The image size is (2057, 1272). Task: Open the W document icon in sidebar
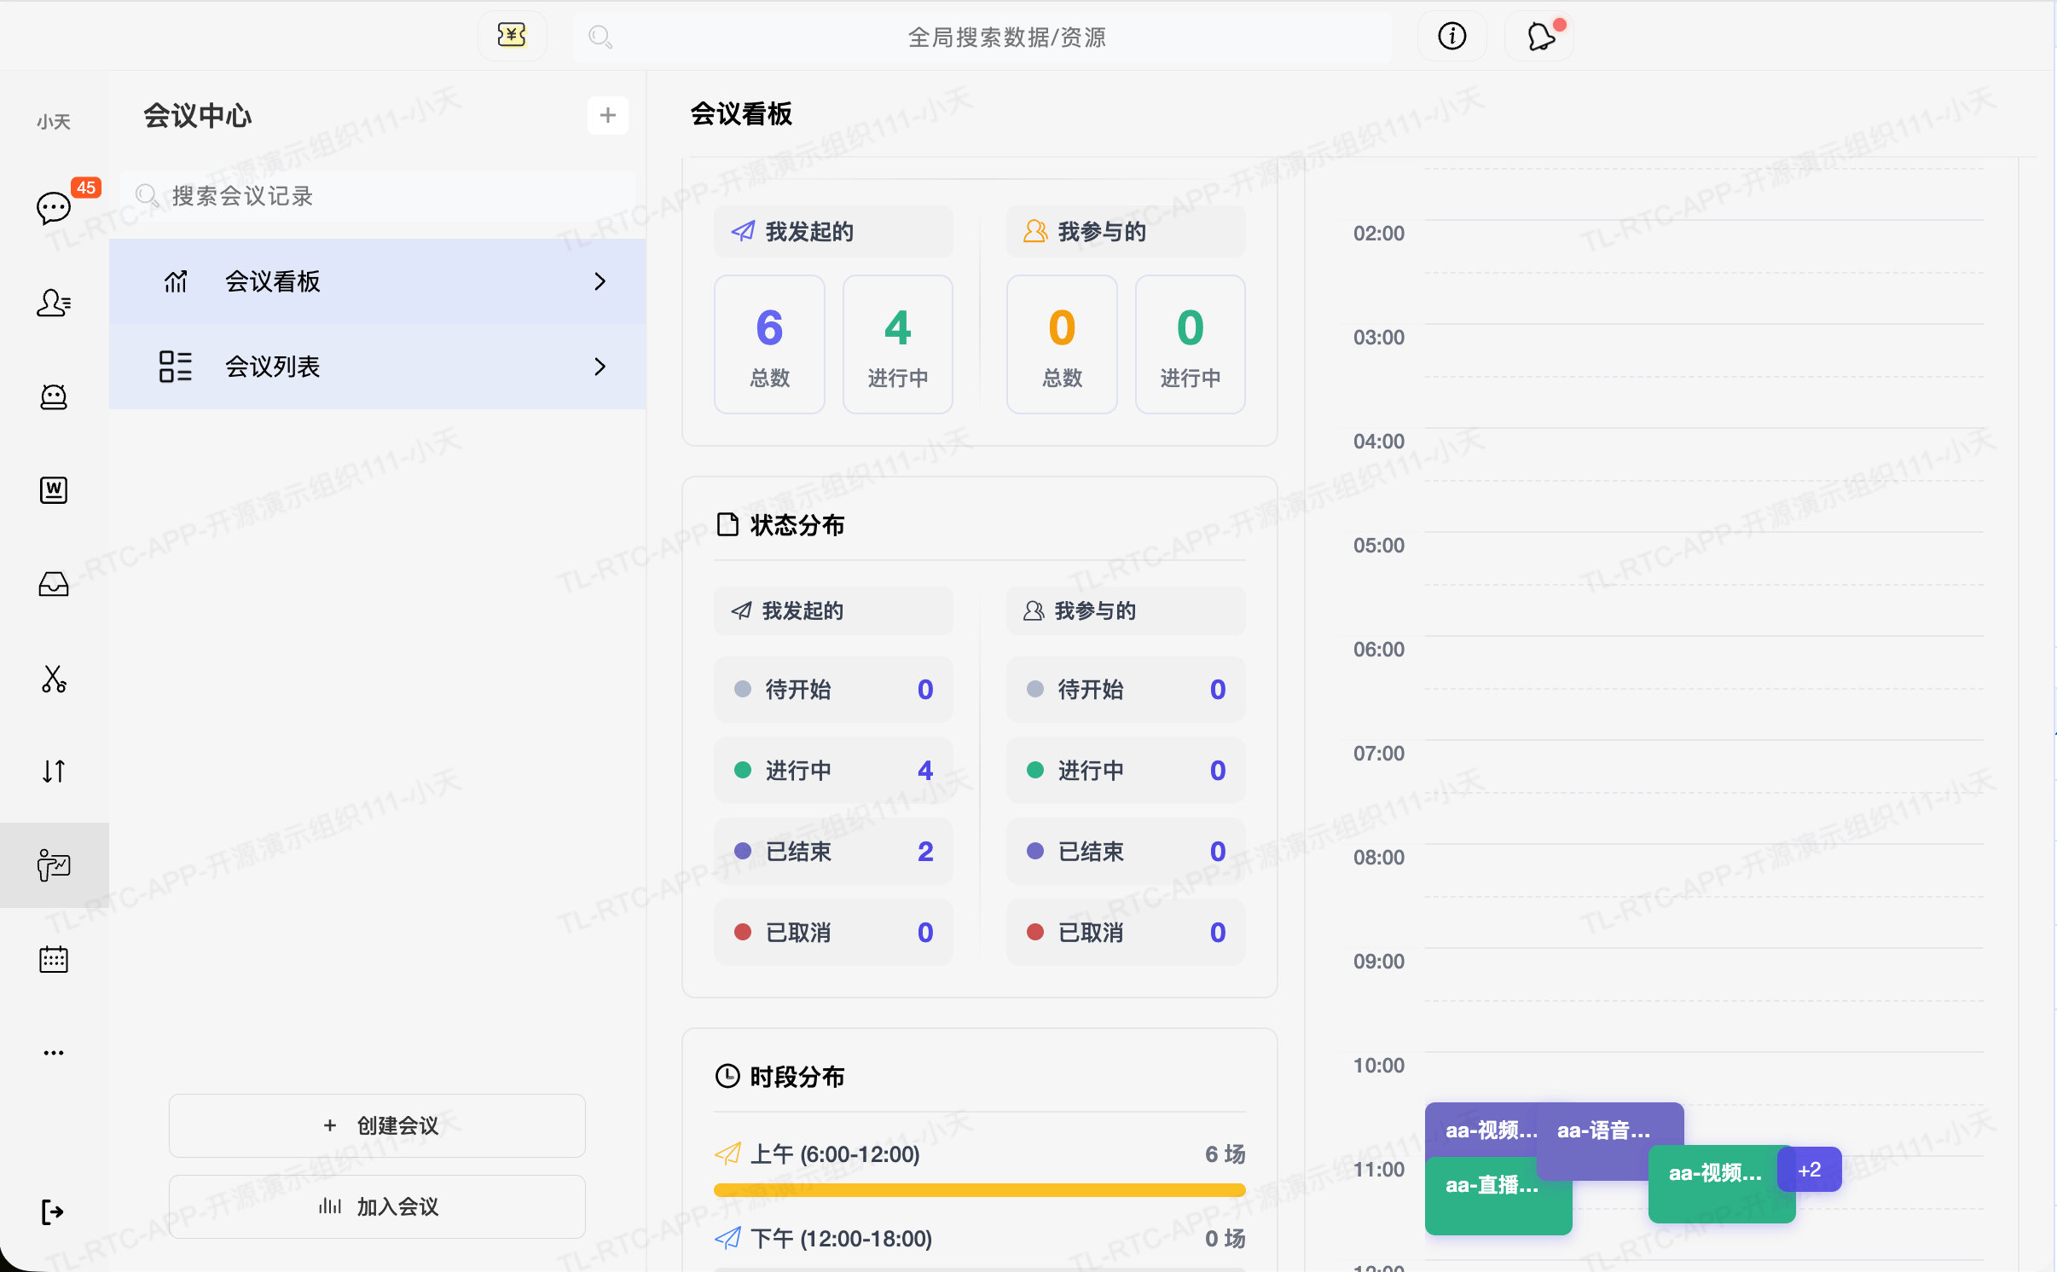point(54,490)
